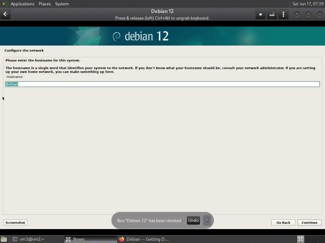Image resolution: width=325 pixels, height=243 pixels.
Task: Open the three-dot menu in the Boxes header
Action: click(x=283, y=14)
